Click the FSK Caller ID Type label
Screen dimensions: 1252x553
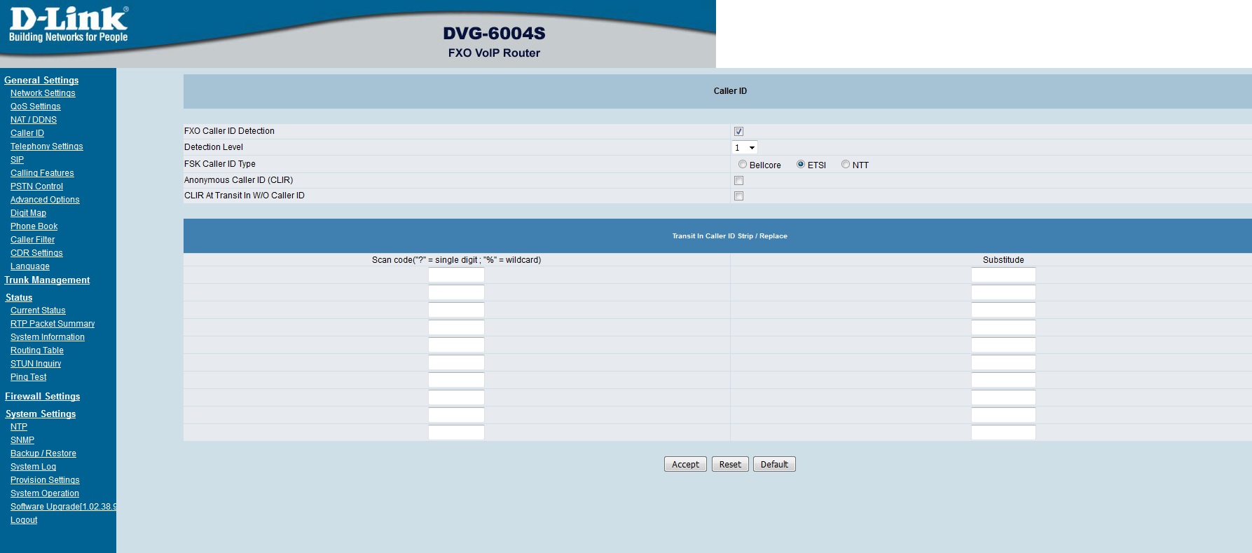click(x=220, y=164)
